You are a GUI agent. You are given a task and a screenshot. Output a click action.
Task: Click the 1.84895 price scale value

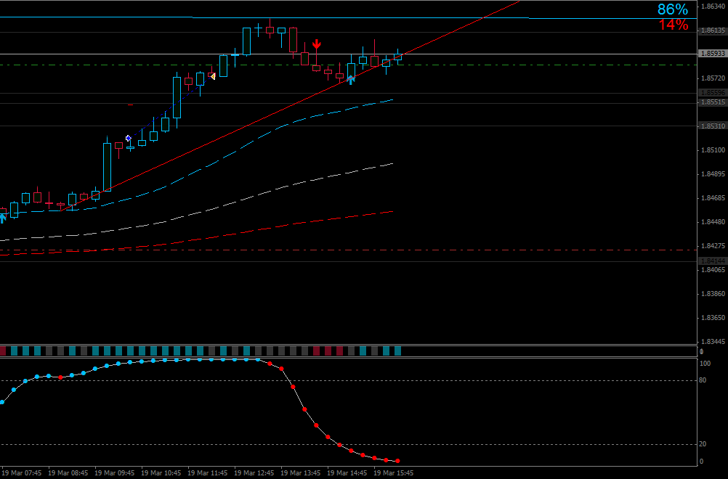pos(713,174)
